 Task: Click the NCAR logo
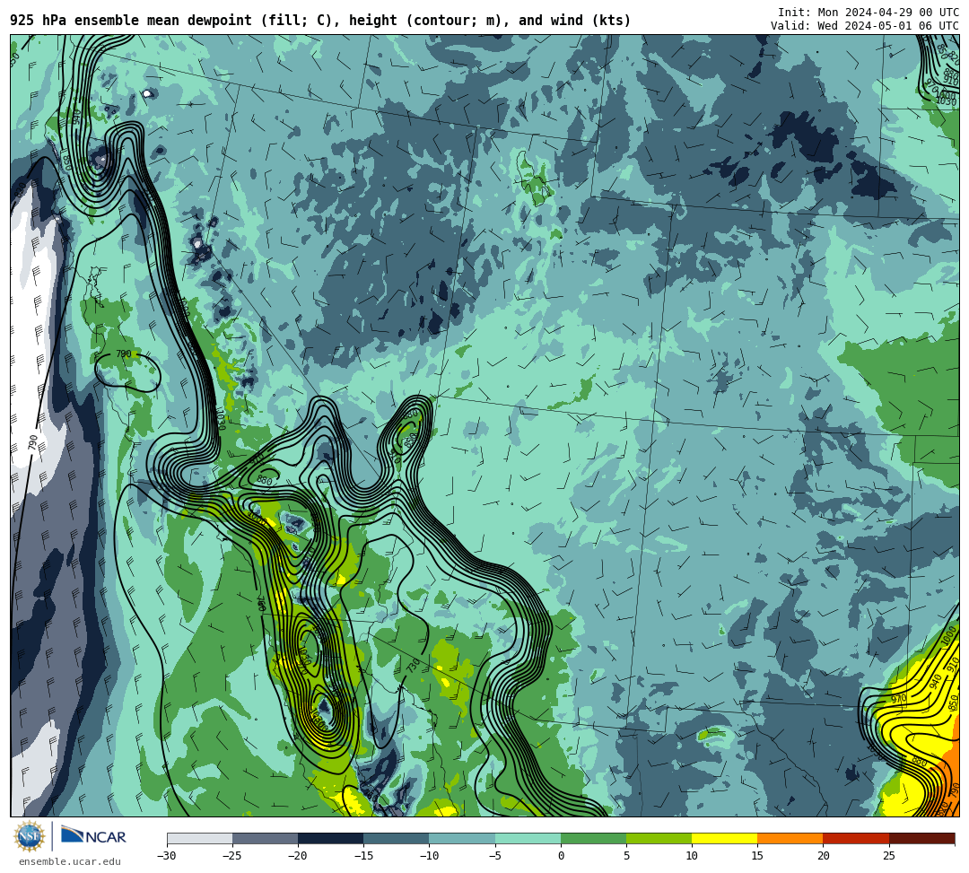93,836
